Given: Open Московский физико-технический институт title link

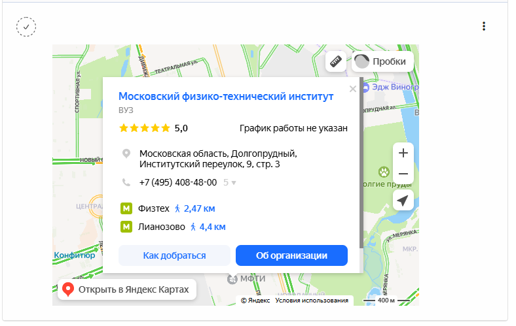Looking at the screenshot, I should point(226,97).
